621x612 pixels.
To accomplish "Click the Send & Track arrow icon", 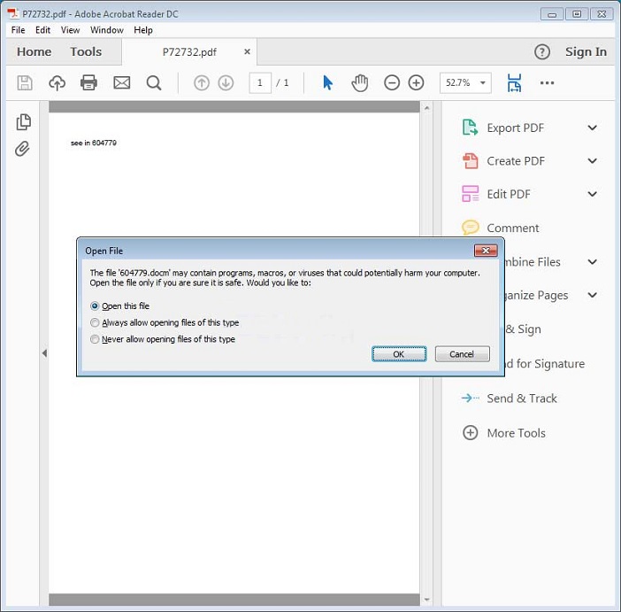I will click(x=470, y=398).
